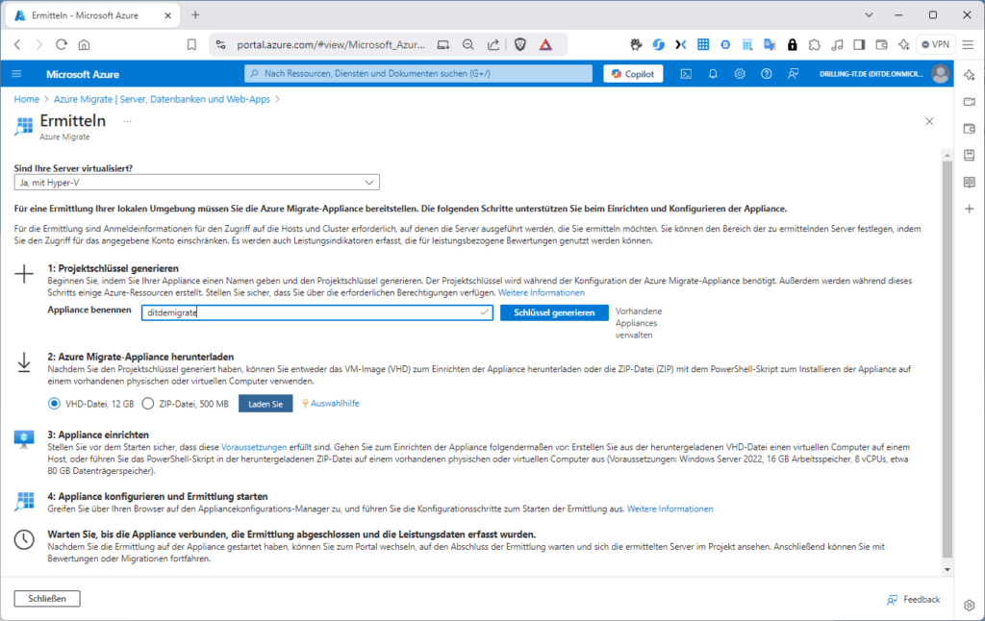Image resolution: width=985 pixels, height=621 pixels.
Task: Open the zoom magnifier in address bar
Action: [x=468, y=44]
